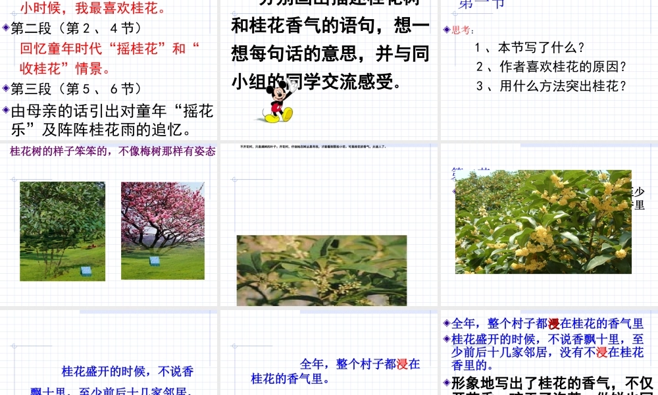Click the purple caption 桂花树的样子笨笨的
Image resolution: width=658 pixels, height=395 pixels.
[x=113, y=151]
